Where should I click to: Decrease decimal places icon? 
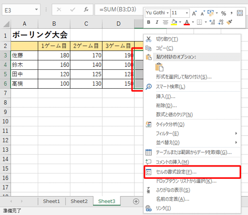click(221, 22)
